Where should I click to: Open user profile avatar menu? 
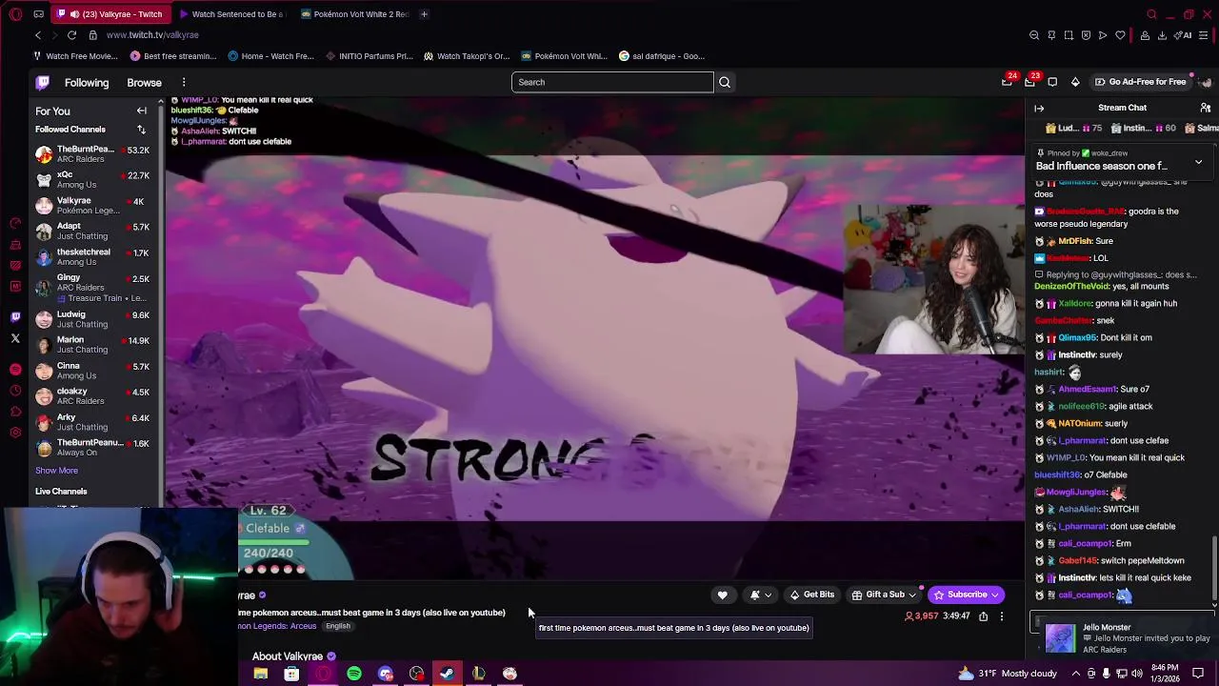1204,82
